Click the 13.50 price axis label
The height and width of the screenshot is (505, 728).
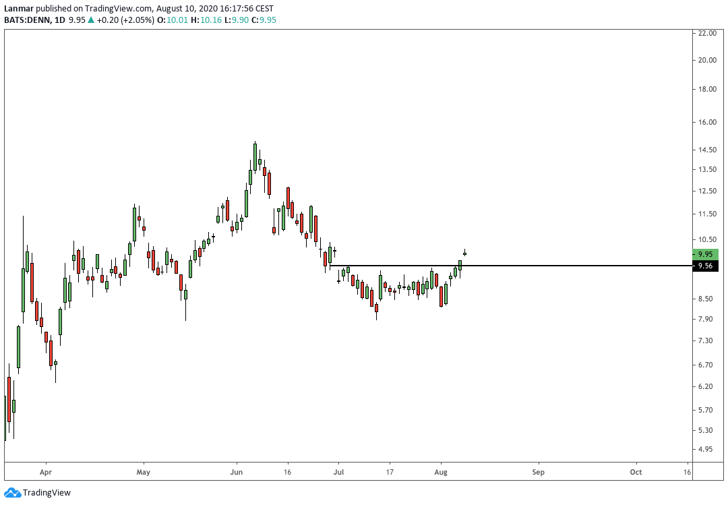click(x=706, y=169)
